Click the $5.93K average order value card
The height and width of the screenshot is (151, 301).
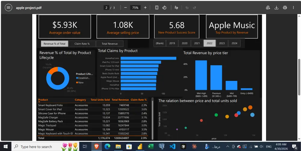point(65,27)
